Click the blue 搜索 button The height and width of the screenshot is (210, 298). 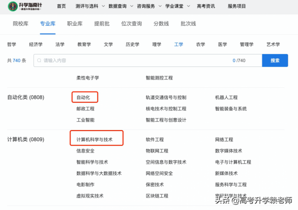pos(275,61)
